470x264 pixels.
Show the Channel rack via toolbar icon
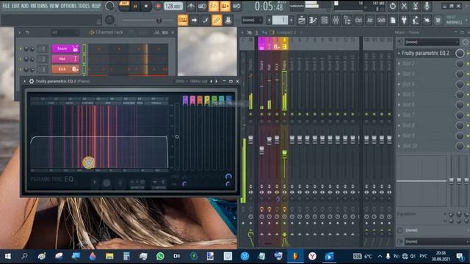pos(325,21)
